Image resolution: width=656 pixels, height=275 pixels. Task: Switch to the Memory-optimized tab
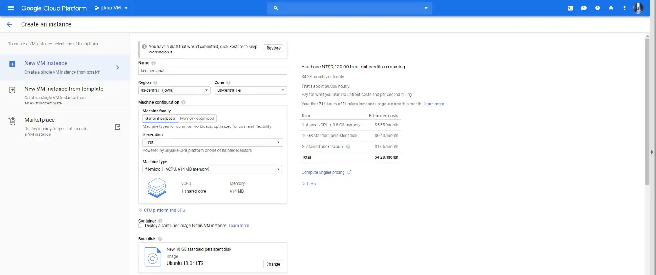197,119
